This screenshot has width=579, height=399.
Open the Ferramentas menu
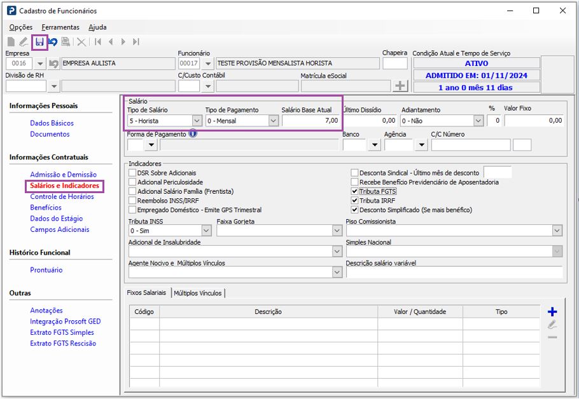point(60,27)
